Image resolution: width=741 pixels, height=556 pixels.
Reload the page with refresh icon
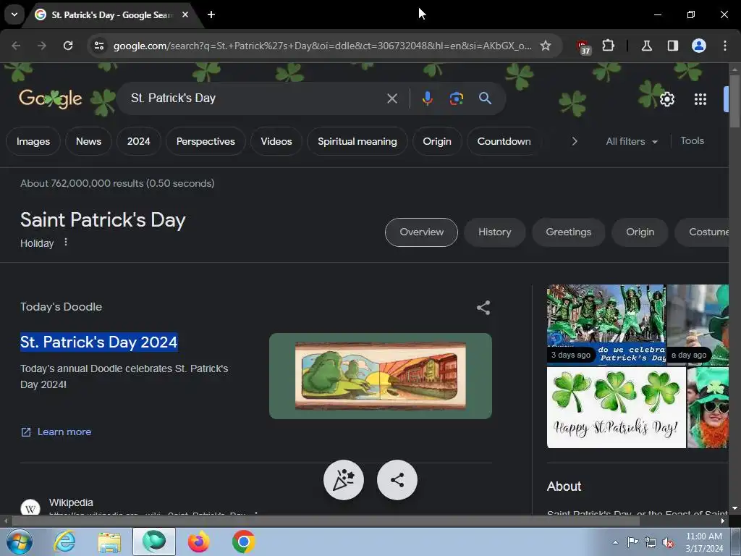point(68,46)
